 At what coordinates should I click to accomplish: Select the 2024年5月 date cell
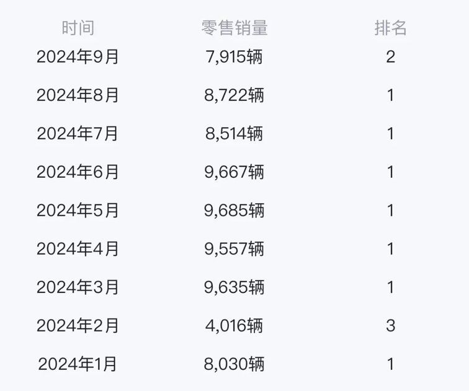[78, 211]
